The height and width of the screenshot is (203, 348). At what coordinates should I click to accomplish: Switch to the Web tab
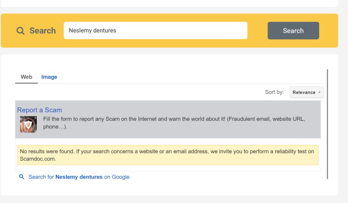tap(27, 77)
